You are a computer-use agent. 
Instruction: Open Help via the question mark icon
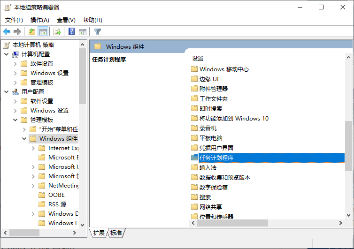tap(72, 32)
